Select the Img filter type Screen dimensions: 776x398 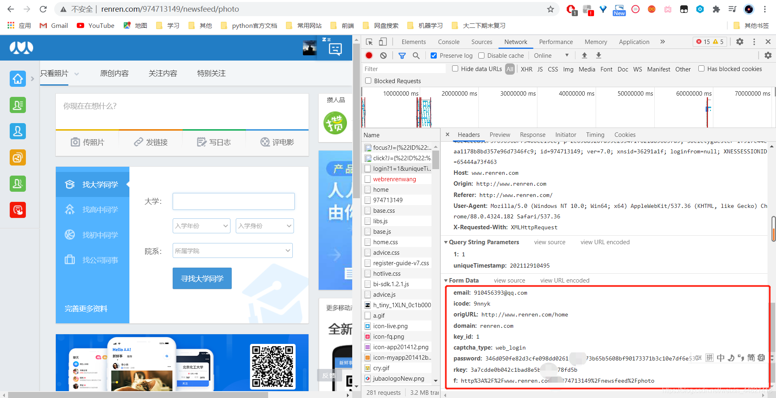click(x=568, y=69)
